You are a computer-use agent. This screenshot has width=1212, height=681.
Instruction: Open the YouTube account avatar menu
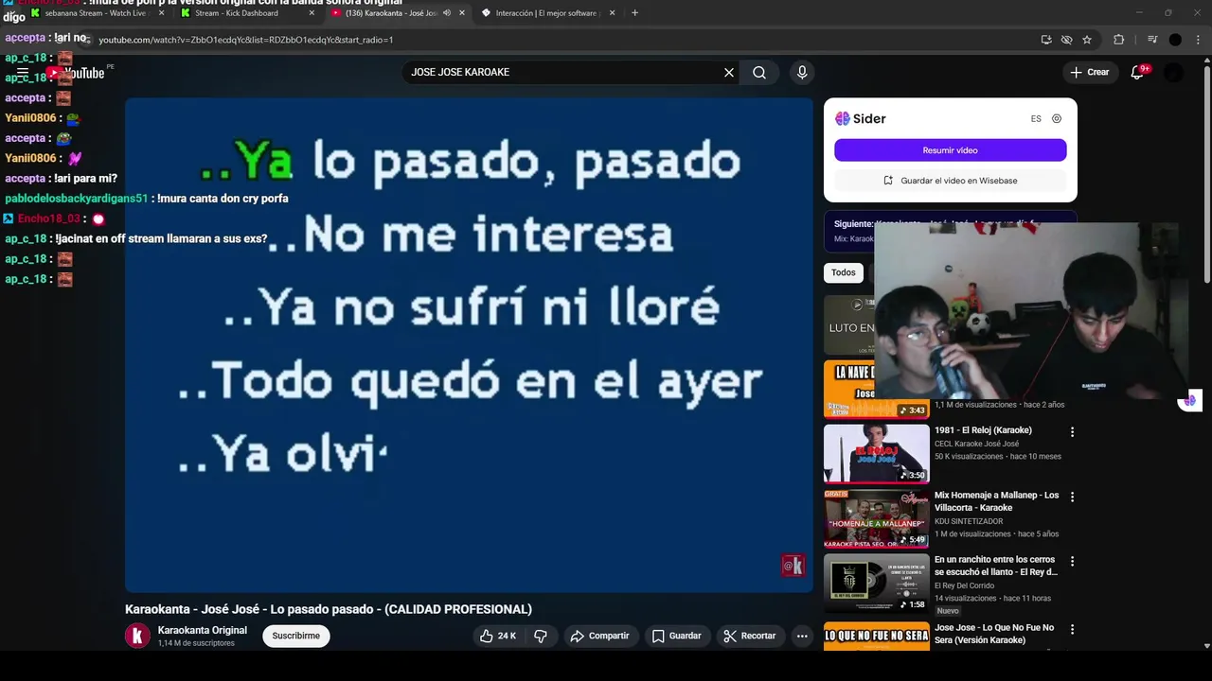(x=1174, y=73)
